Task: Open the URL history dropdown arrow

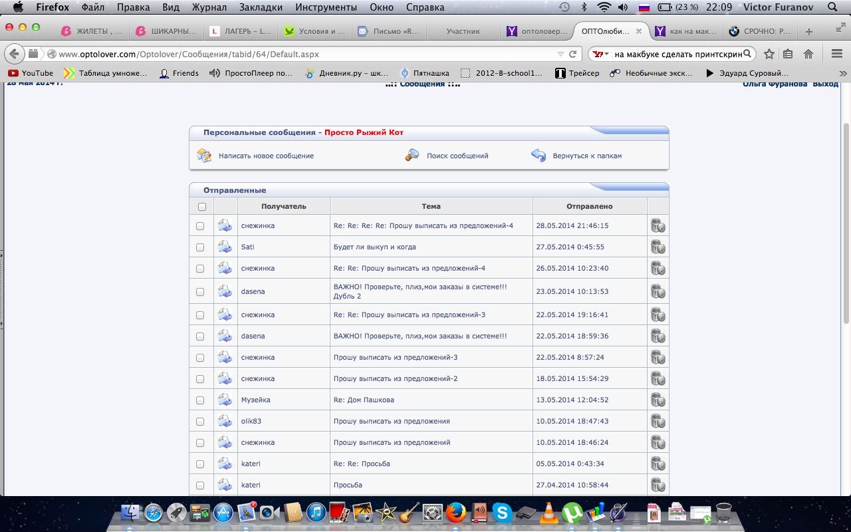Action: (x=560, y=54)
